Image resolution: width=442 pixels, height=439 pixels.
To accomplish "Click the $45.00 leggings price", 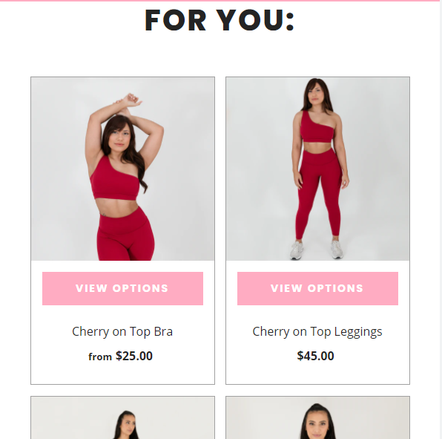I will click(x=315, y=356).
